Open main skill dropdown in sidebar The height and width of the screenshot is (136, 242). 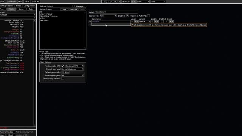coord(18,15)
